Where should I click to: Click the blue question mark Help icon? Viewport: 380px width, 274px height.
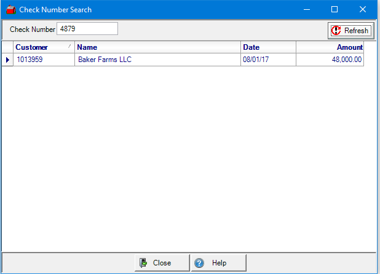pos(199,263)
